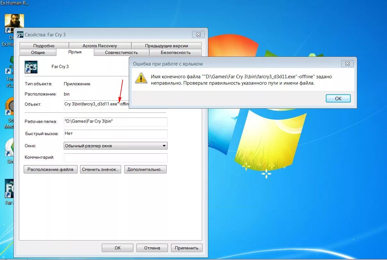387x260 pixels.
Task: Open the Совместимость tab
Action: (121, 52)
